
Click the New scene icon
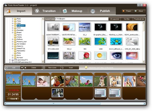tap(44, 68)
